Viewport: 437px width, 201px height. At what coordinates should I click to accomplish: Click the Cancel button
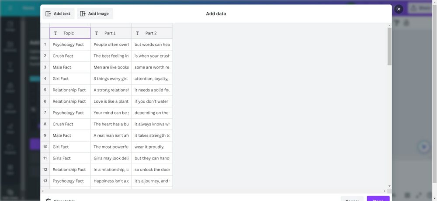352,198
